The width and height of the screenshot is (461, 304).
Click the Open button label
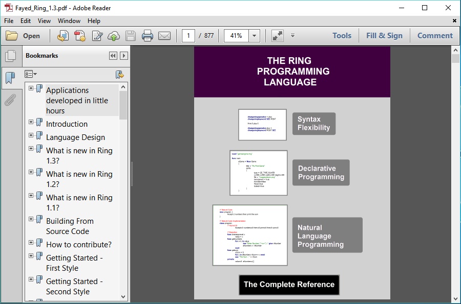click(x=31, y=36)
